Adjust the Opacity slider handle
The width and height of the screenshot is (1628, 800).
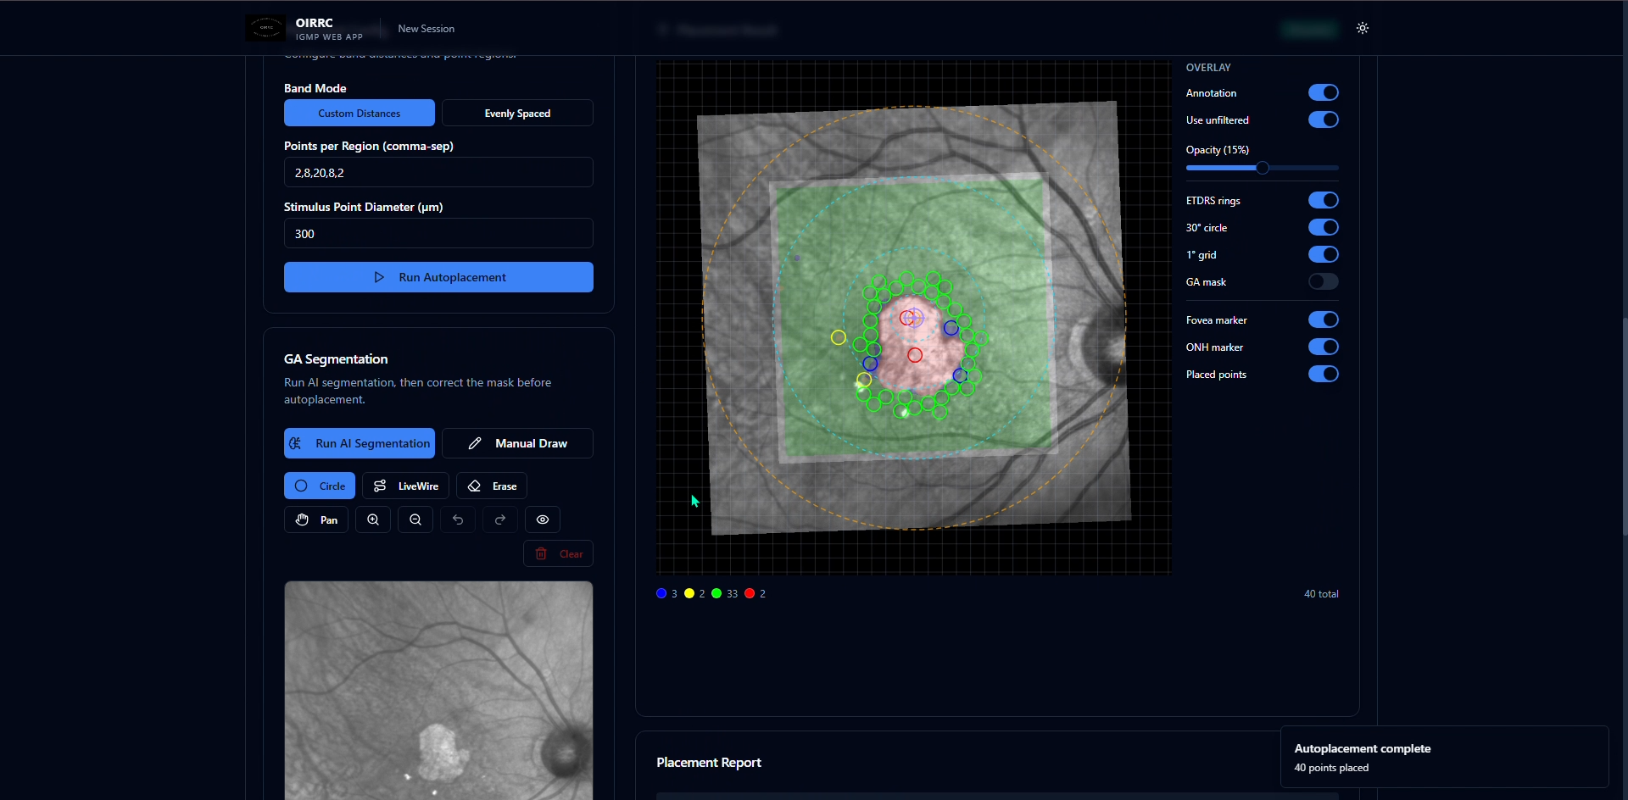pyautogui.click(x=1263, y=168)
